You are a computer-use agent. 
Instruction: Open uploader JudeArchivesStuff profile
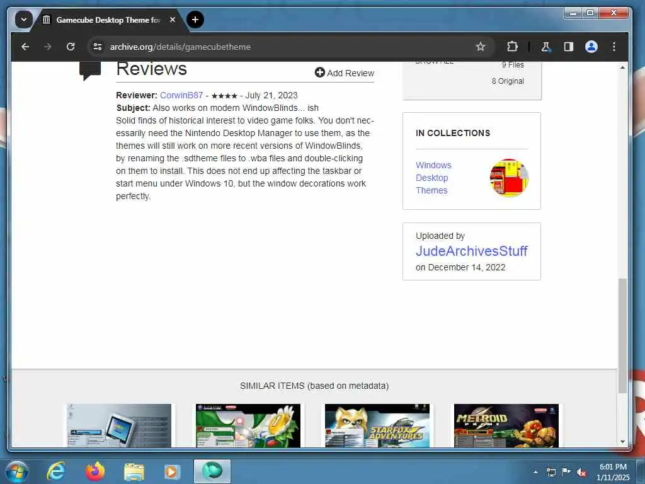(471, 251)
